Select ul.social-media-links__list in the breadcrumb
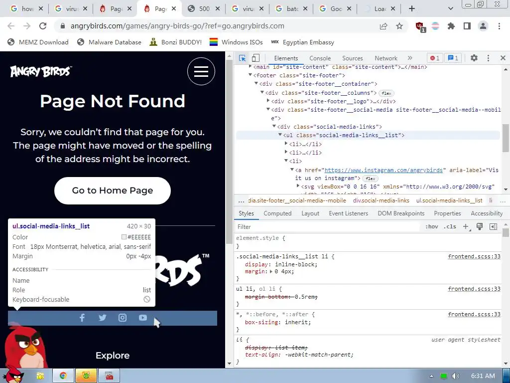510x383 pixels. pyautogui.click(x=449, y=200)
